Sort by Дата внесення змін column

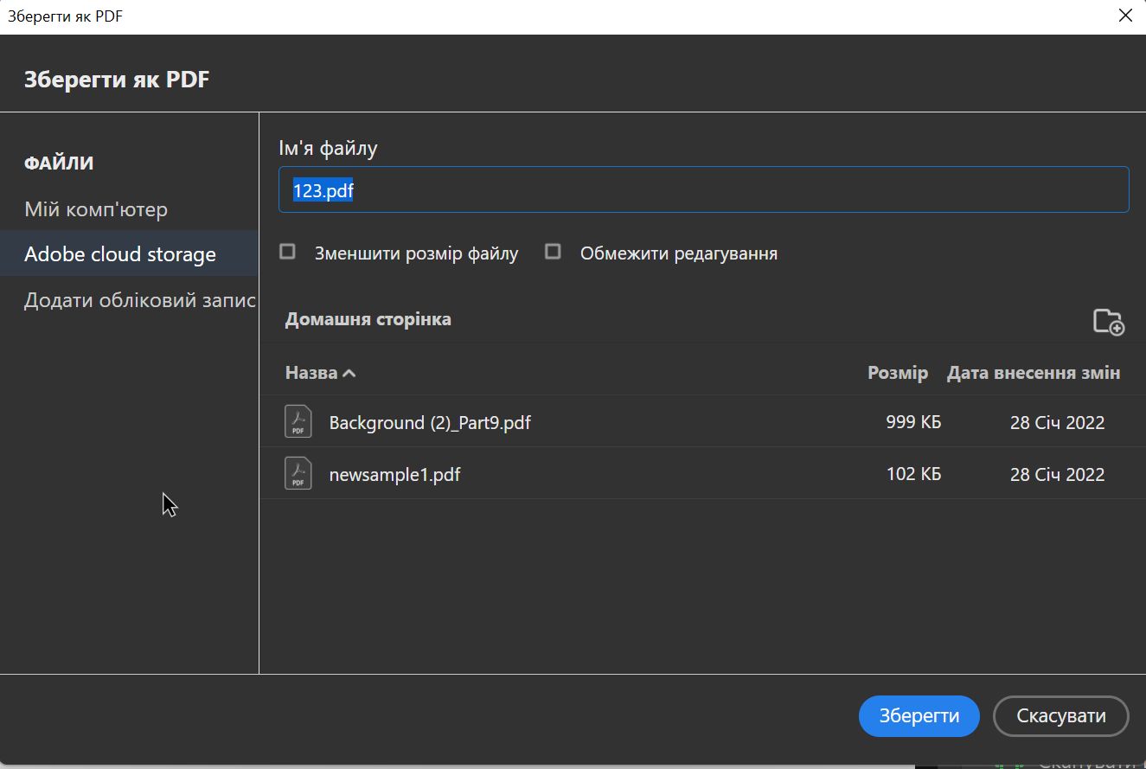coord(1033,373)
